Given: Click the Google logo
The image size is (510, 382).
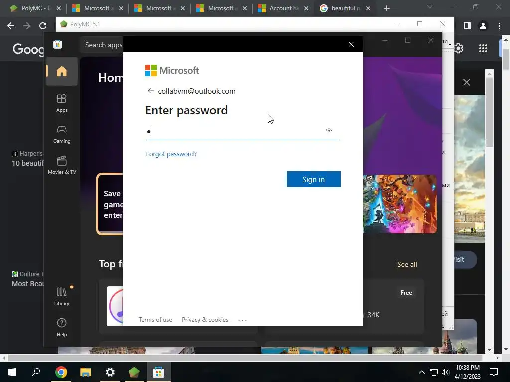Looking at the screenshot, I should coord(28,49).
